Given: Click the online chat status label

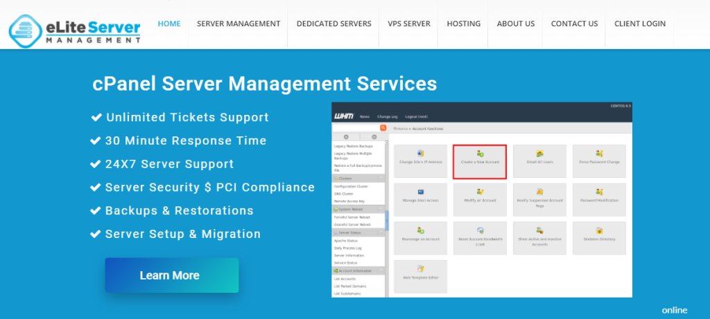Looking at the screenshot, I should tap(675, 311).
